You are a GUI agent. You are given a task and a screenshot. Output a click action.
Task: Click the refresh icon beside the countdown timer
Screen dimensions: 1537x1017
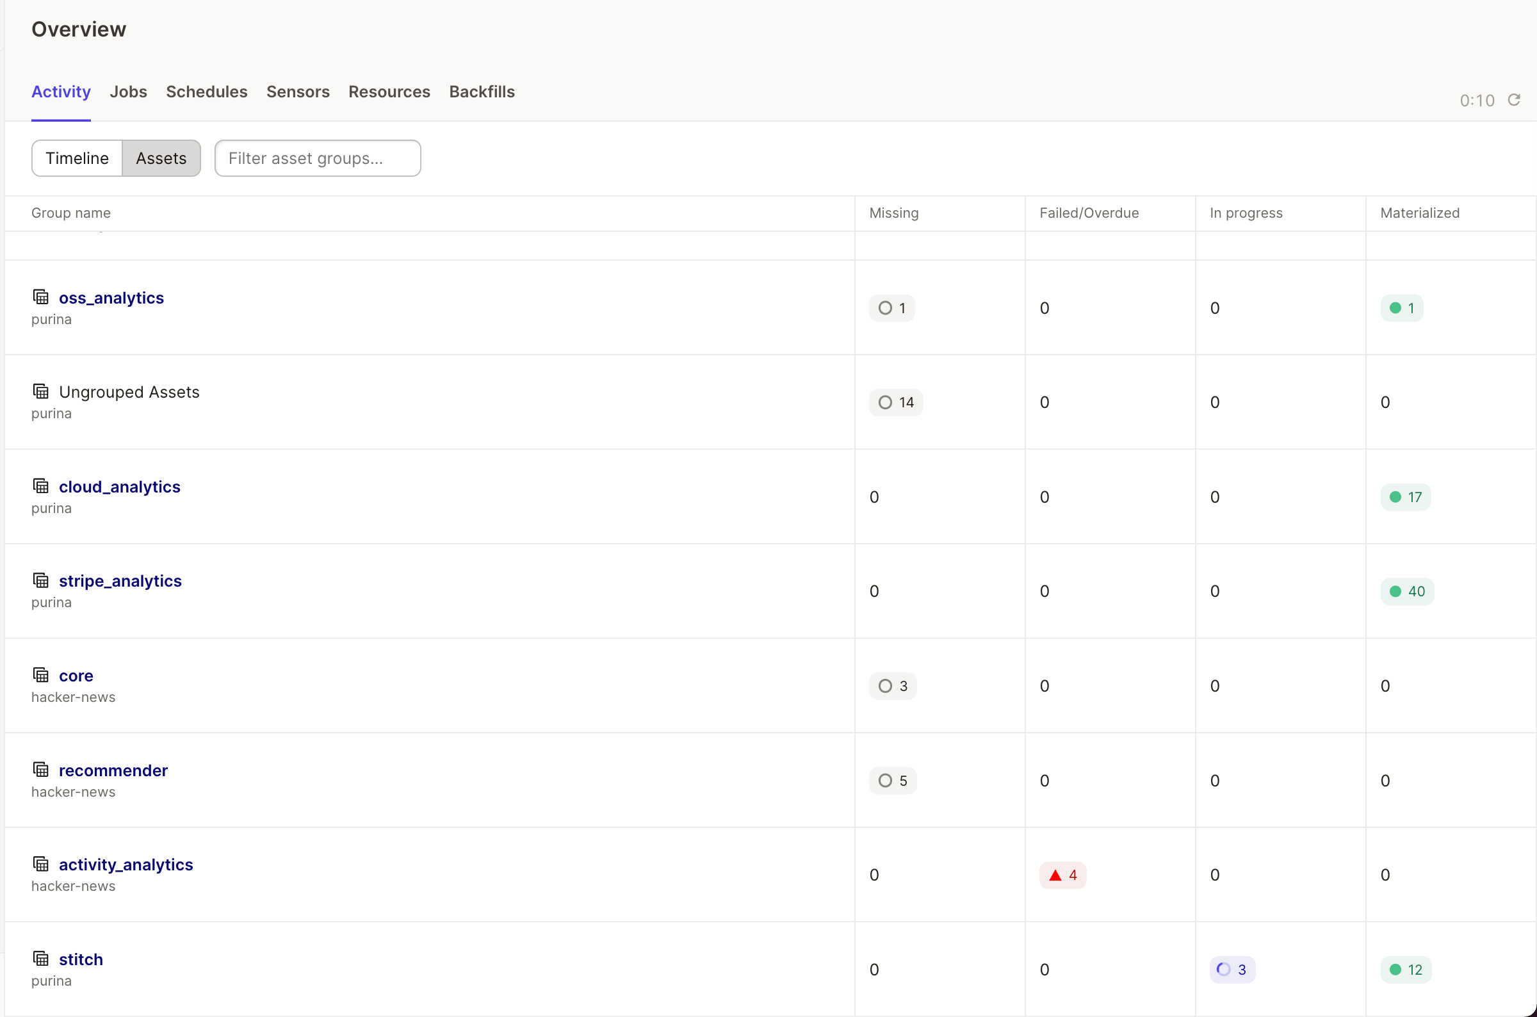(x=1514, y=100)
